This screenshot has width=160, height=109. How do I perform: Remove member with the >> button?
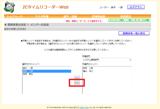(x=77, y=82)
